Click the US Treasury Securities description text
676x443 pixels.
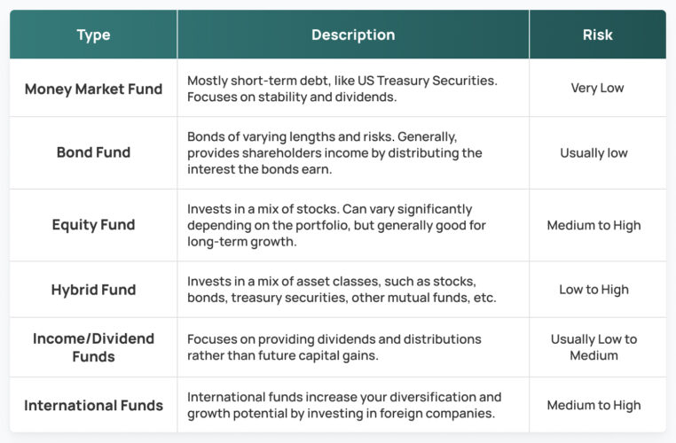tap(342, 89)
